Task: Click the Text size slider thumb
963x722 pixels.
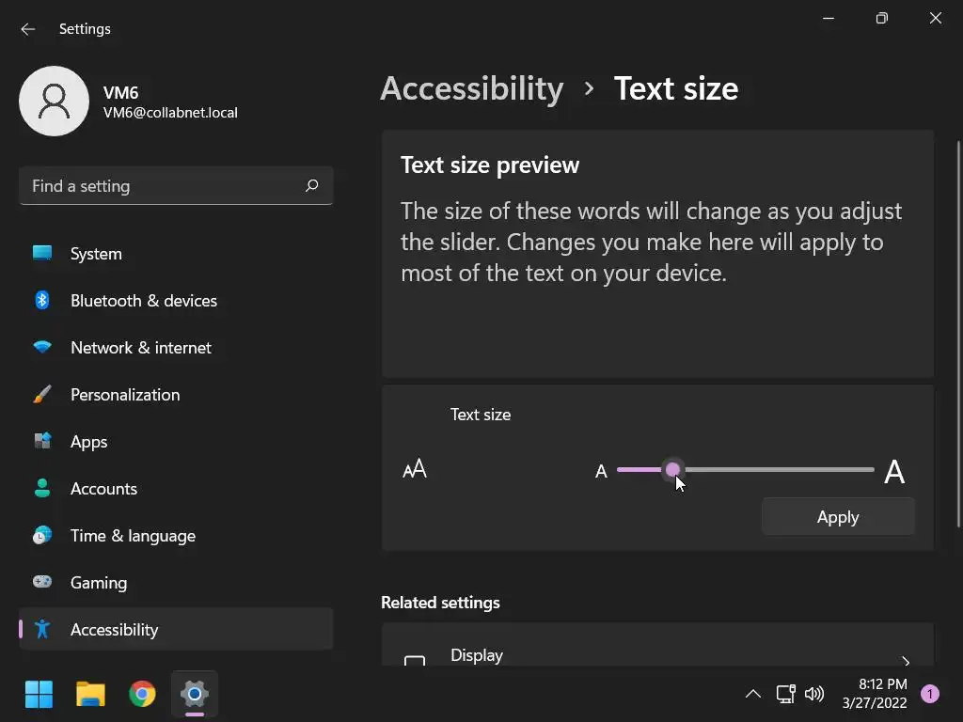Action: tap(672, 469)
